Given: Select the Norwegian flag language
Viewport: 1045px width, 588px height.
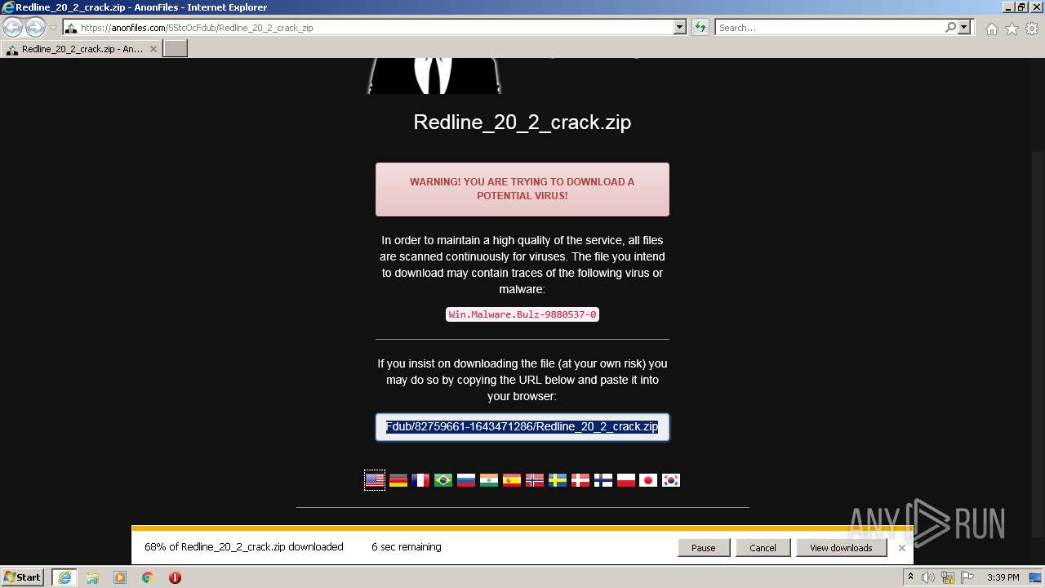Looking at the screenshot, I should [535, 480].
